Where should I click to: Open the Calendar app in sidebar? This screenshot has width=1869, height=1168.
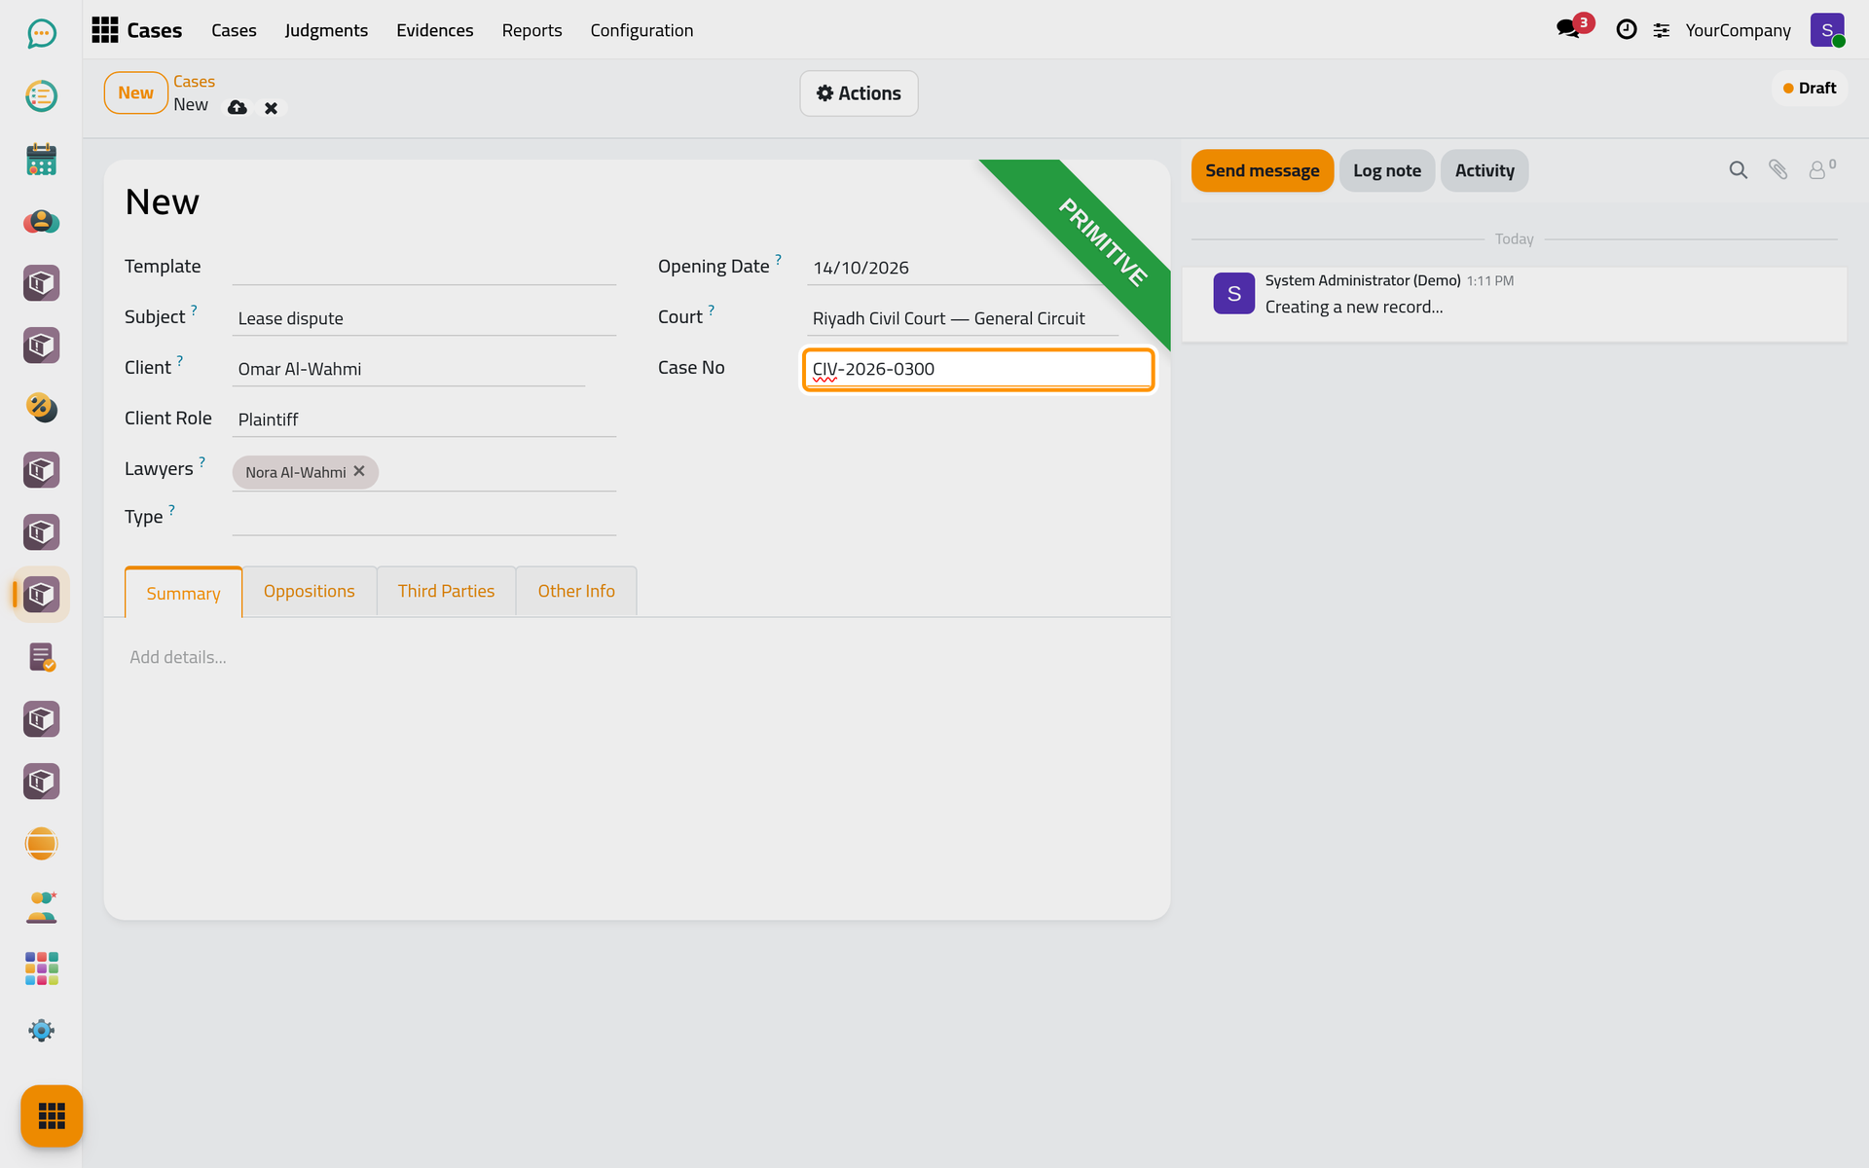click(41, 159)
